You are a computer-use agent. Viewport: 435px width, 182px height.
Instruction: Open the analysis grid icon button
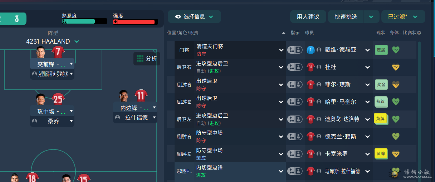coord(147,59)
